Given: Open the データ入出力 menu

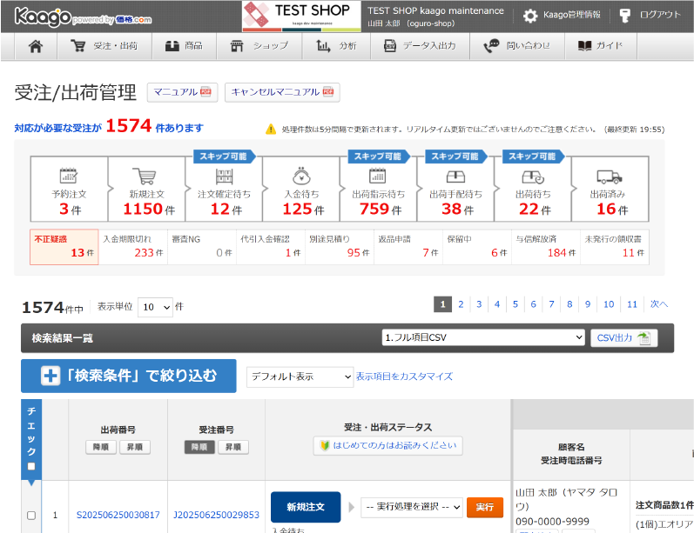Looking at the screenshot, I should tap(420, 46).
